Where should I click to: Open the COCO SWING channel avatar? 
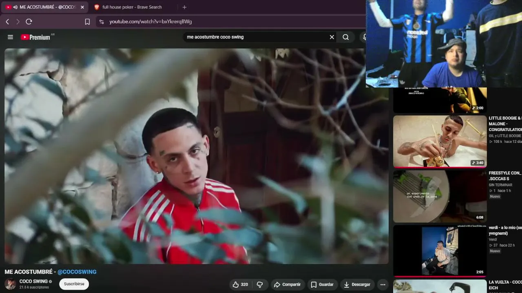pyautogui.click(x=10, y=284)
